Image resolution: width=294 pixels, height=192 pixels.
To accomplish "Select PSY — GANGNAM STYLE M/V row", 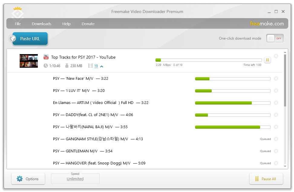I will 144,139.
